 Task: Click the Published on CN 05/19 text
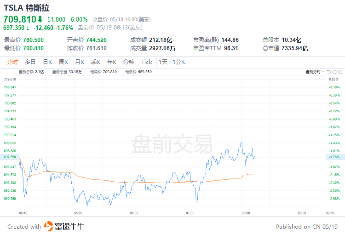coord(307,226)
